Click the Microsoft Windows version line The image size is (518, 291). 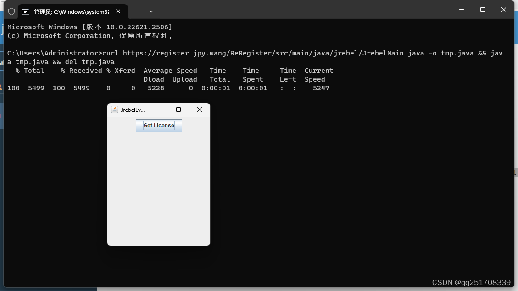click(x=89, y=27)
